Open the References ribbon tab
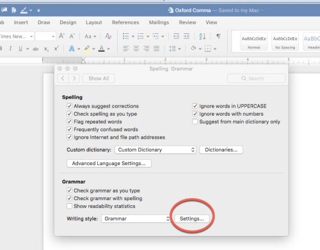320x250 pixels. (125, 22)
